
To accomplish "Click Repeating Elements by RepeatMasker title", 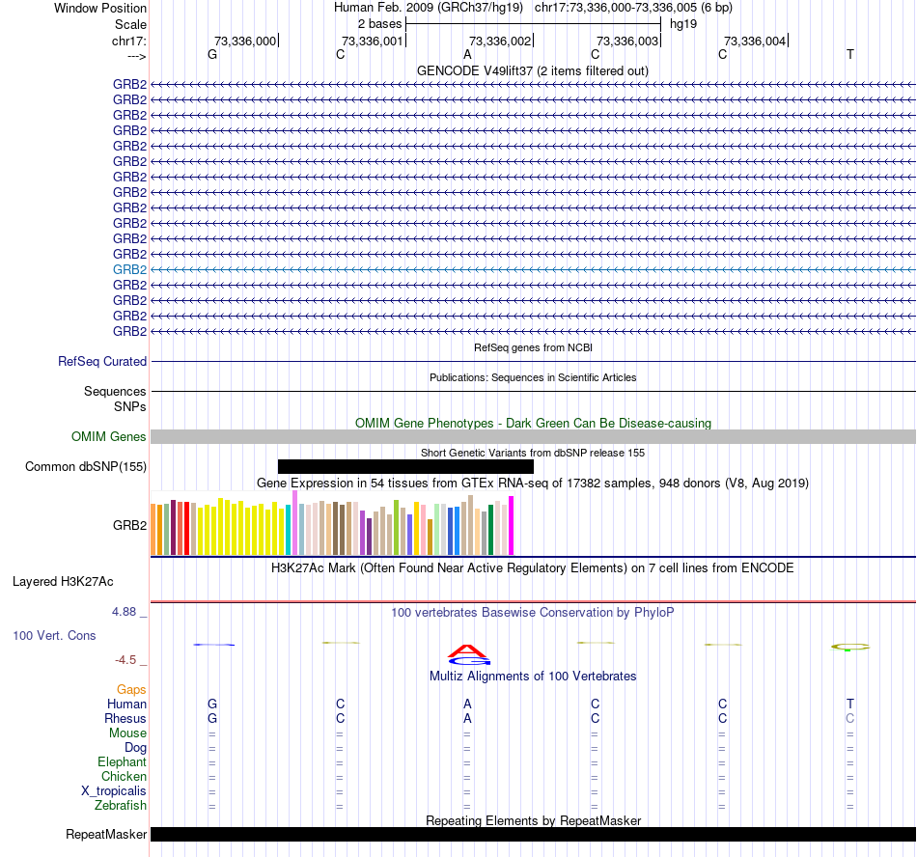I will pos(533,820).
